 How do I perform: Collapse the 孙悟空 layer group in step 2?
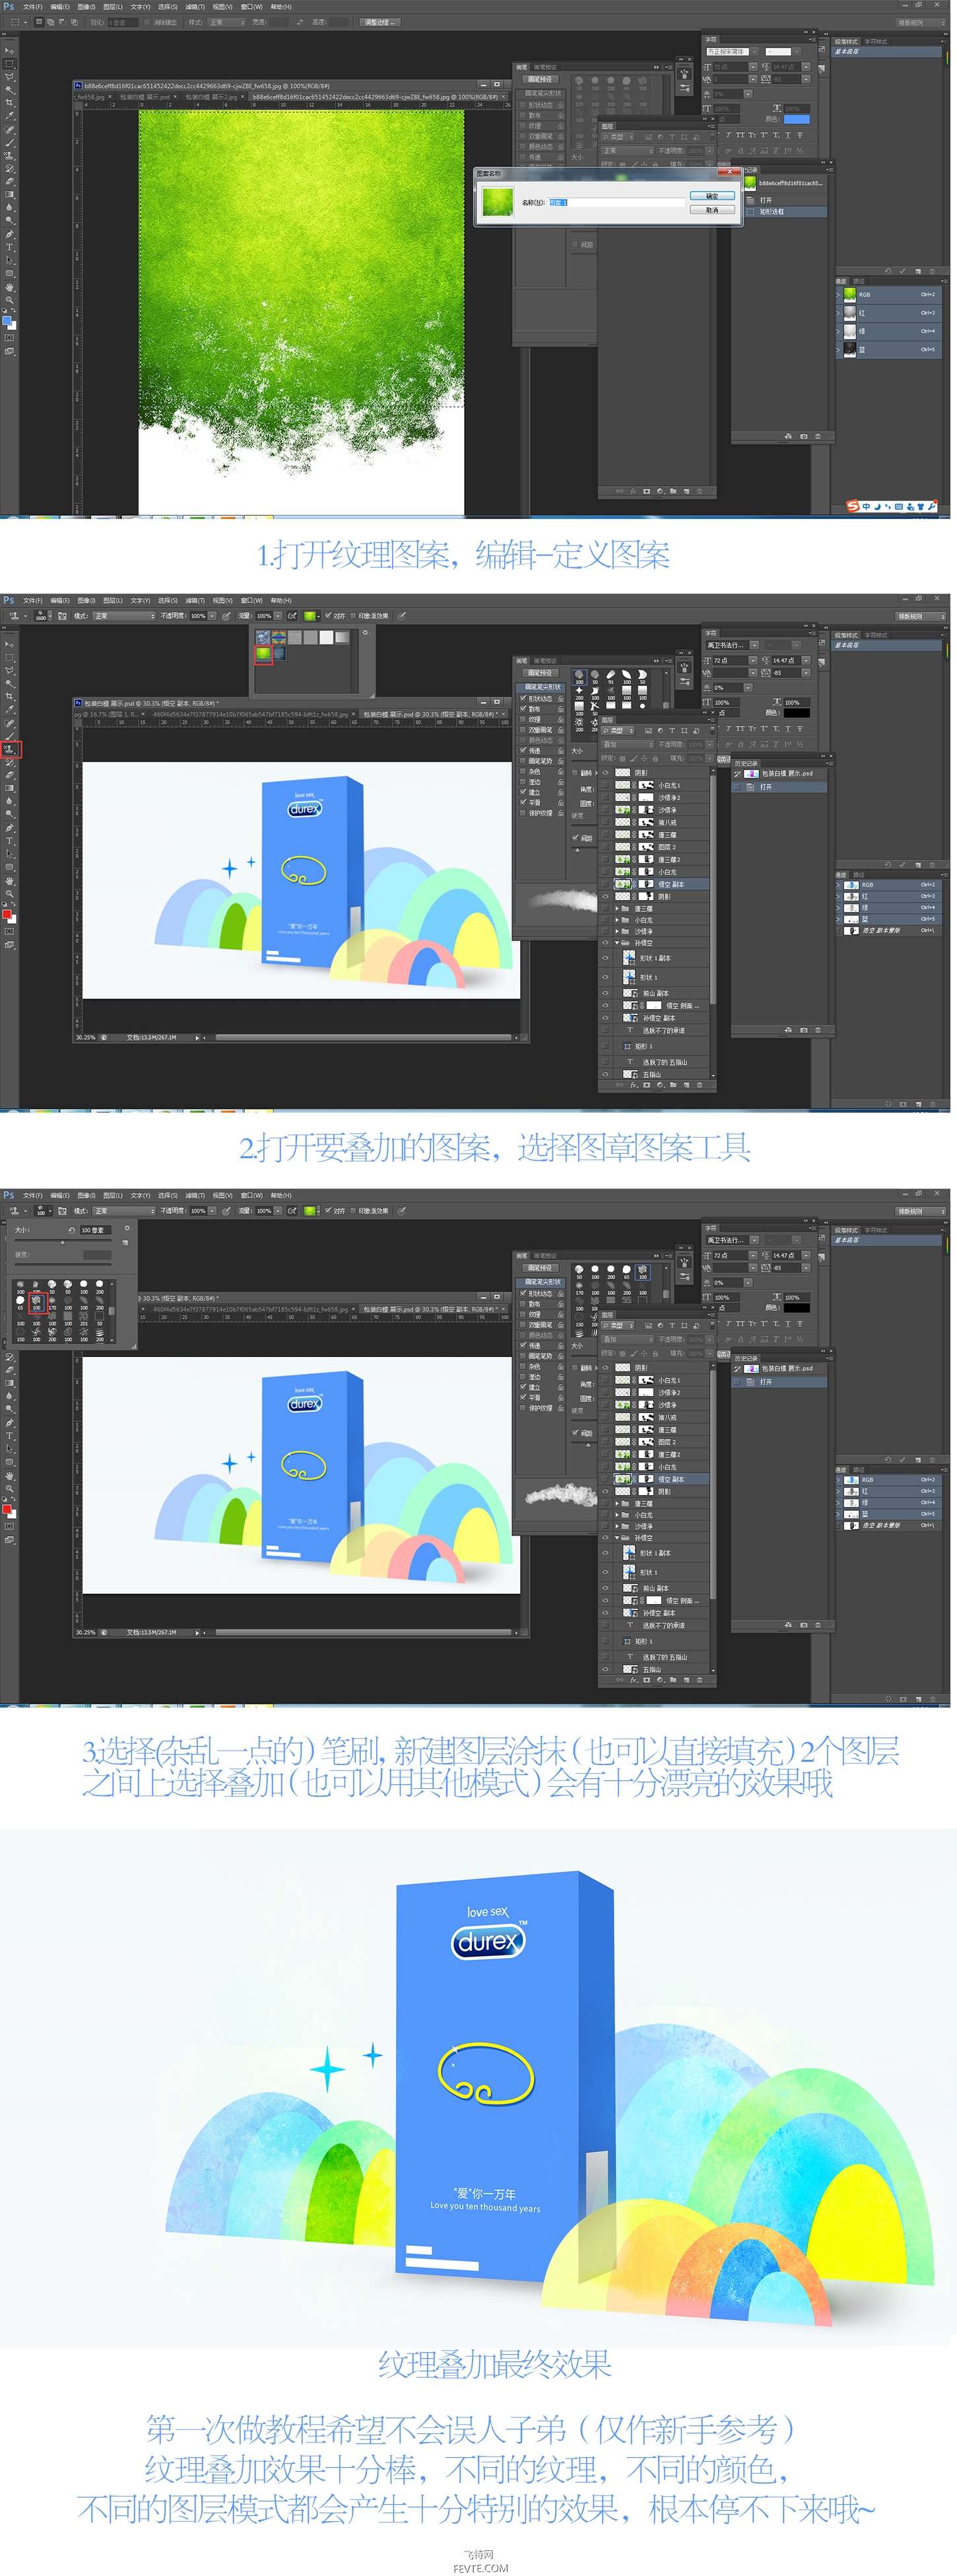click(x=617, y=943)
